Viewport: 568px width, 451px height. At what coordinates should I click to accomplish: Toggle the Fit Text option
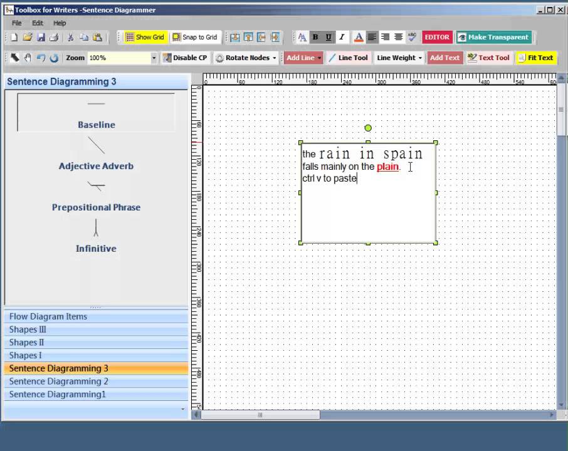tap(536, 58)
